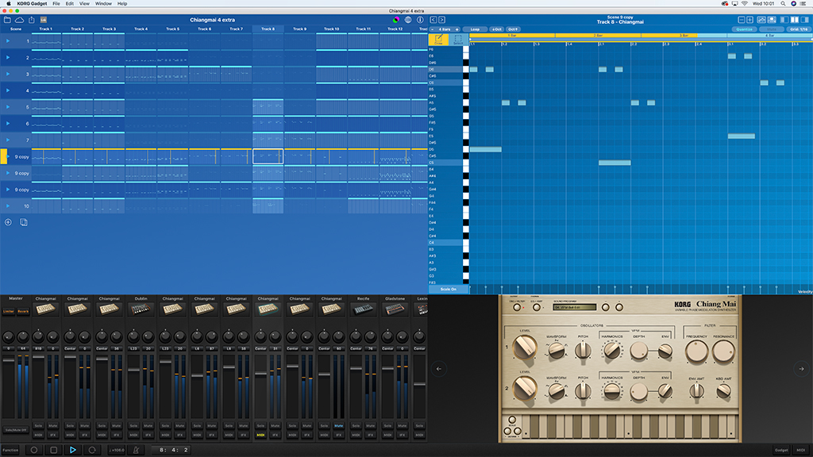Image resolution: width=813 pixels, height=457 pixels.
Task: Go to previous track with left arrow
Action: pyautogui.click(x=433, y=20)
